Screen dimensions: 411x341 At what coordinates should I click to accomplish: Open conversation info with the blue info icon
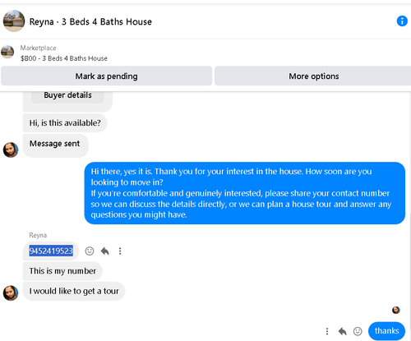pyautogui.click(x=402, y=21)
